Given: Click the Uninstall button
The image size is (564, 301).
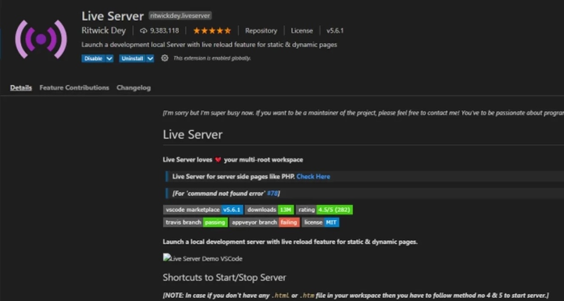Looking at the screenshot, I should point(132,58).
